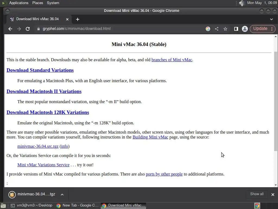Click the page vertical scrollbar
The height and width of the screenshot is (209, 278).
coord(276,101)
